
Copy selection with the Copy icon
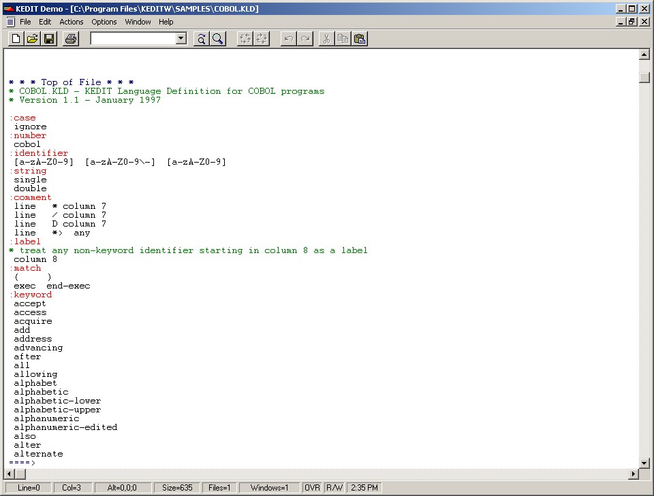[343, 39]
